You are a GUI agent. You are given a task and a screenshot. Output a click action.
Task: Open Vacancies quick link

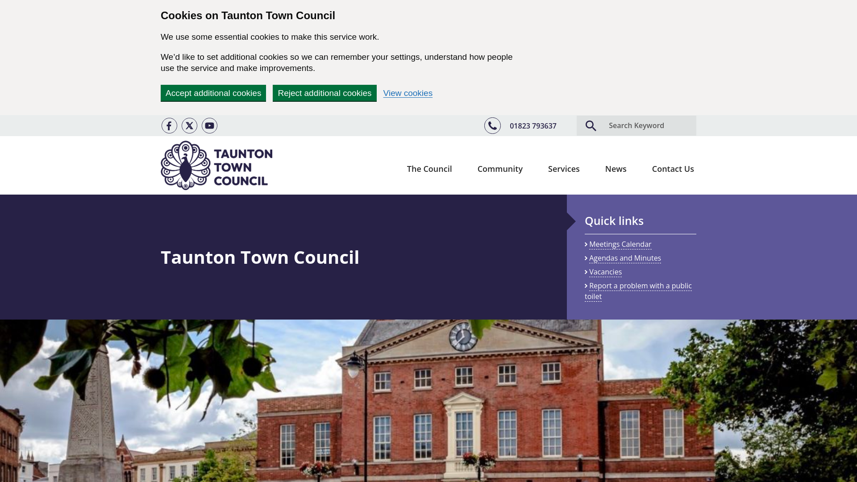point(605,272)
